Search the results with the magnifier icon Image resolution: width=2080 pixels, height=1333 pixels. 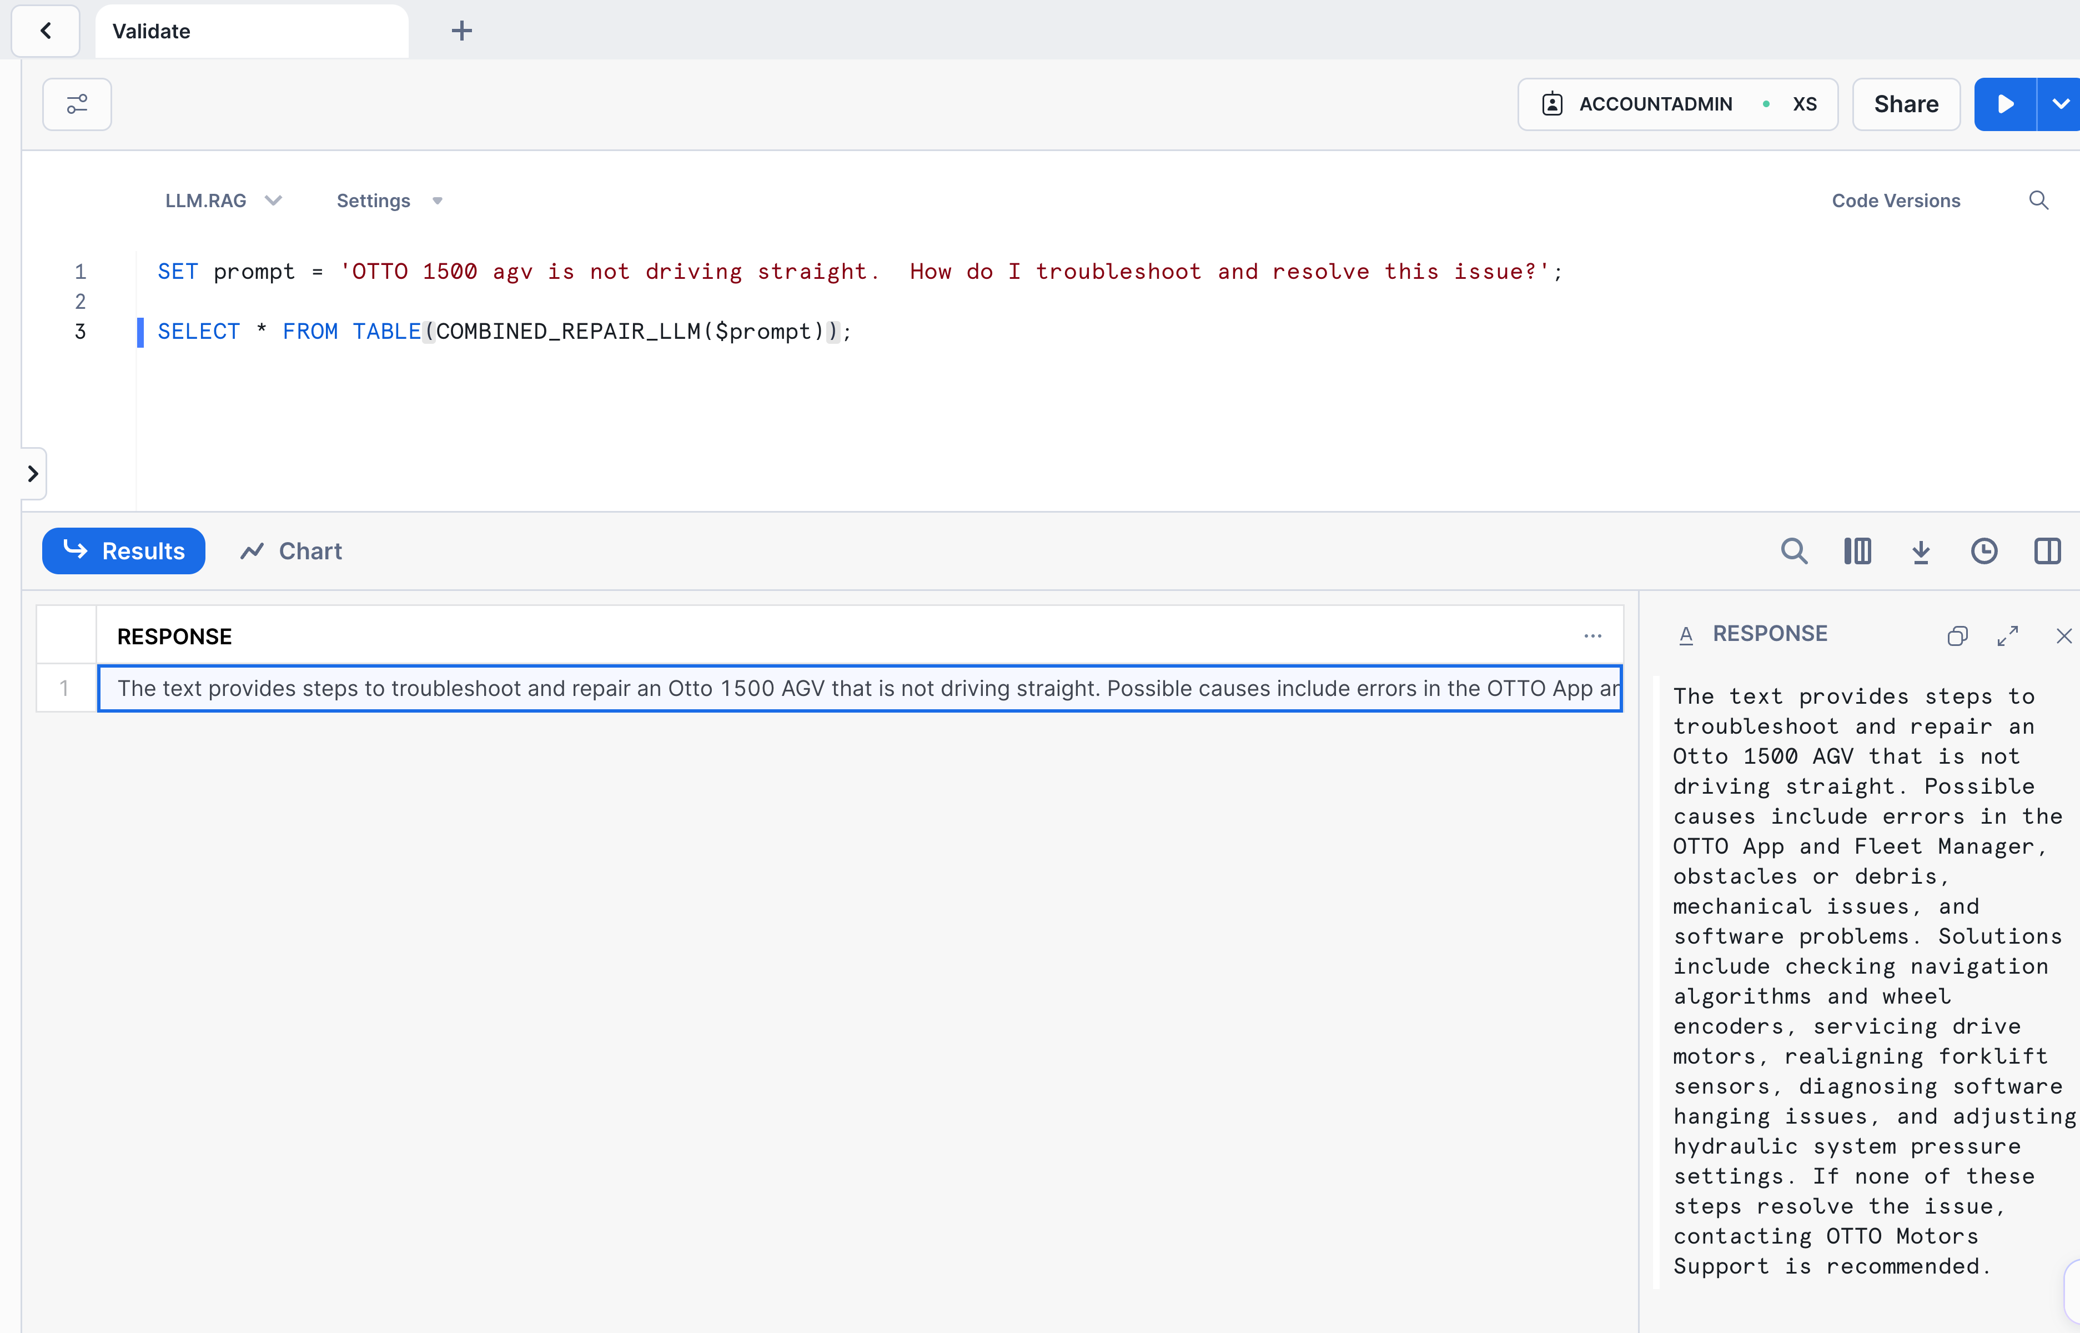[x=1793, y=552]
